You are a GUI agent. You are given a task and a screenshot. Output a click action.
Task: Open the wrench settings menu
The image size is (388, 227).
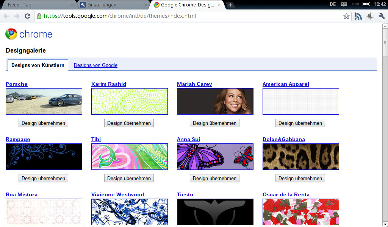pos(382,16)
